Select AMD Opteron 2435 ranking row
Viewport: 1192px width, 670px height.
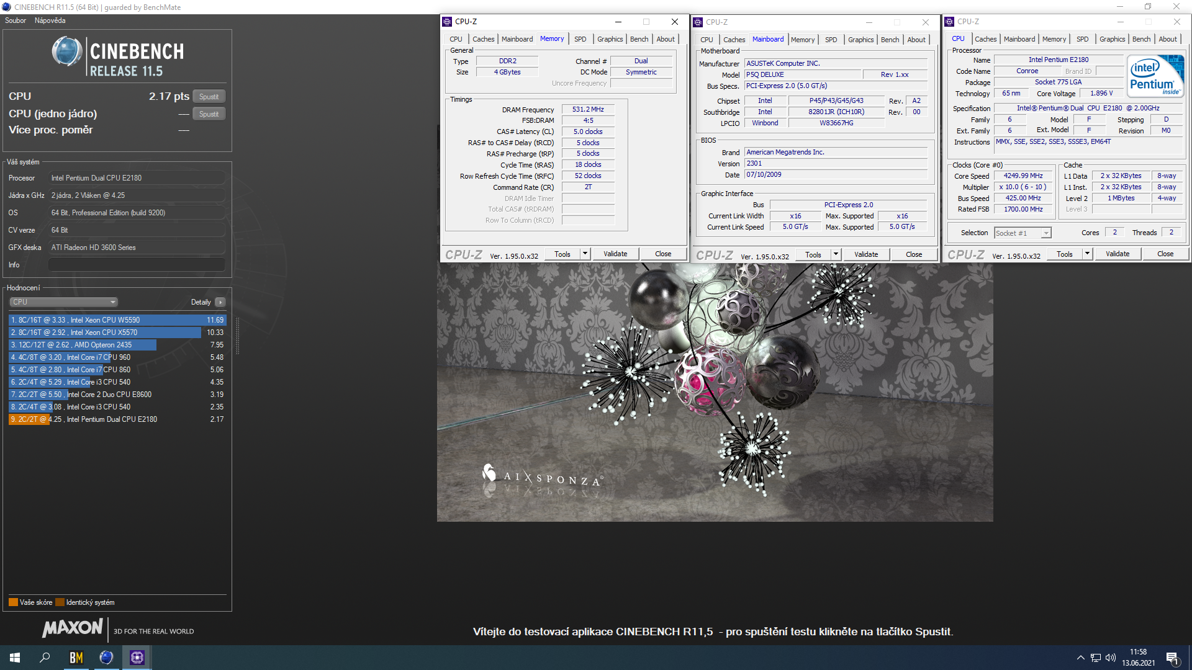tap(117, 345)
